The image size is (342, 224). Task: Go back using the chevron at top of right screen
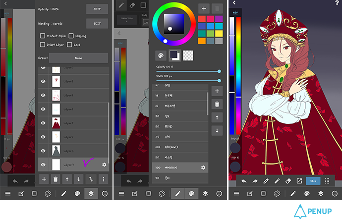234,2
